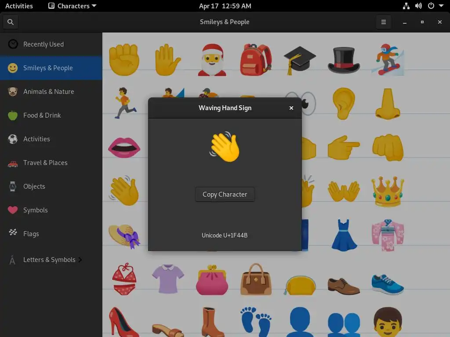Pick the graduation cap emoji
This screenshot has width=450, height=337.
[x=300, y=60]
